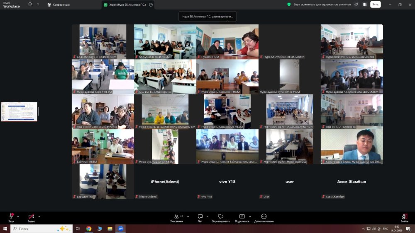Click the Вход sign-in button
Screen dimensions: 415x233
pyautogui.click(x=375, y=5)
